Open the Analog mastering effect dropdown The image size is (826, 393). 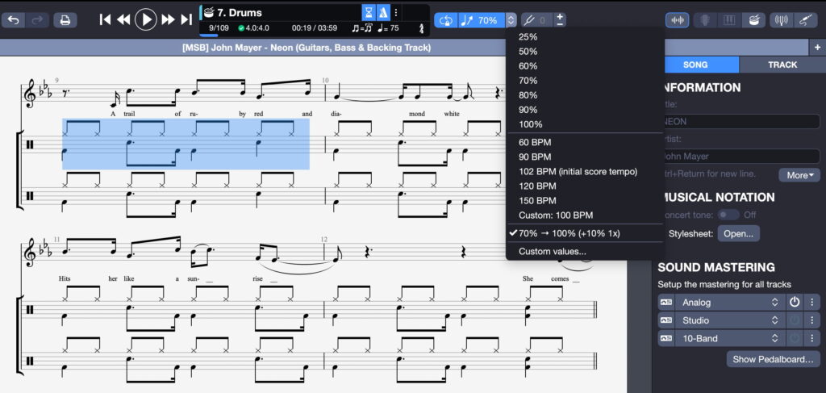(730, 303)
